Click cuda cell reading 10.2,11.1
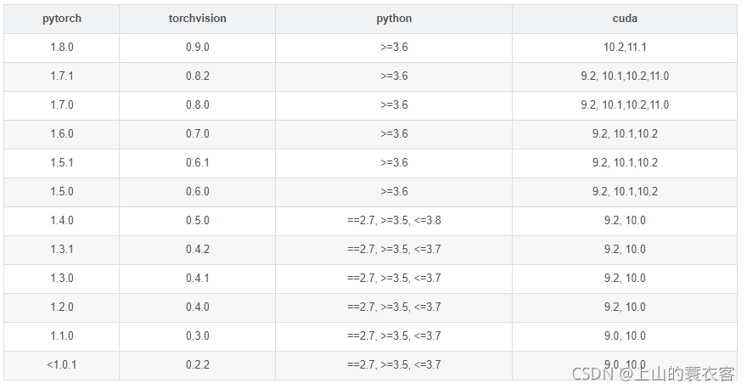The width and height of the screenshot is (747, 389). pos(625,48)
